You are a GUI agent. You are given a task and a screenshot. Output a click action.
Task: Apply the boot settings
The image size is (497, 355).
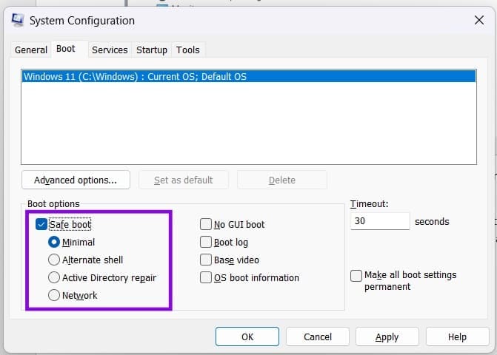point(387,337)
